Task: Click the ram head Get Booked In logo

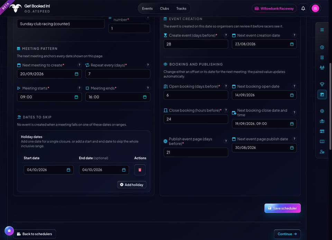Action: [x=16, y=8]
